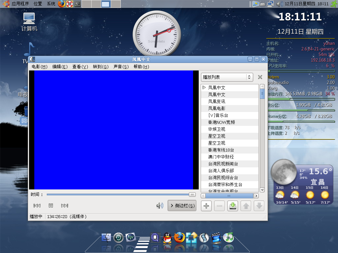The image size is (338, 253).
Task: Open the Time Machine icon in the dock
Action: tap(118, 238)
